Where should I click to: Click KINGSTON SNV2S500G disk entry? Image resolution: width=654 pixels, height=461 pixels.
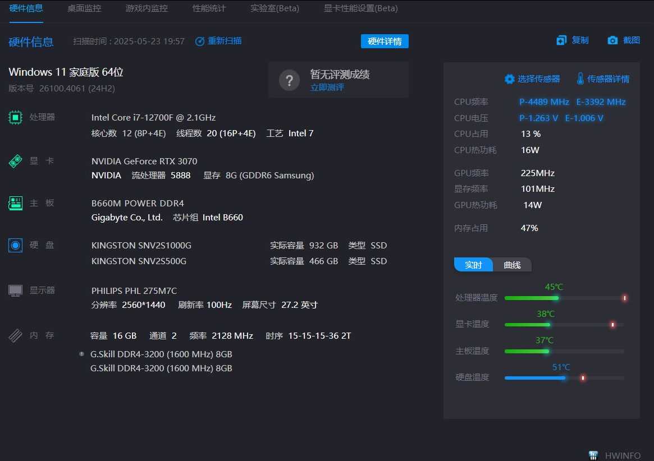click(x=139, y=261)
